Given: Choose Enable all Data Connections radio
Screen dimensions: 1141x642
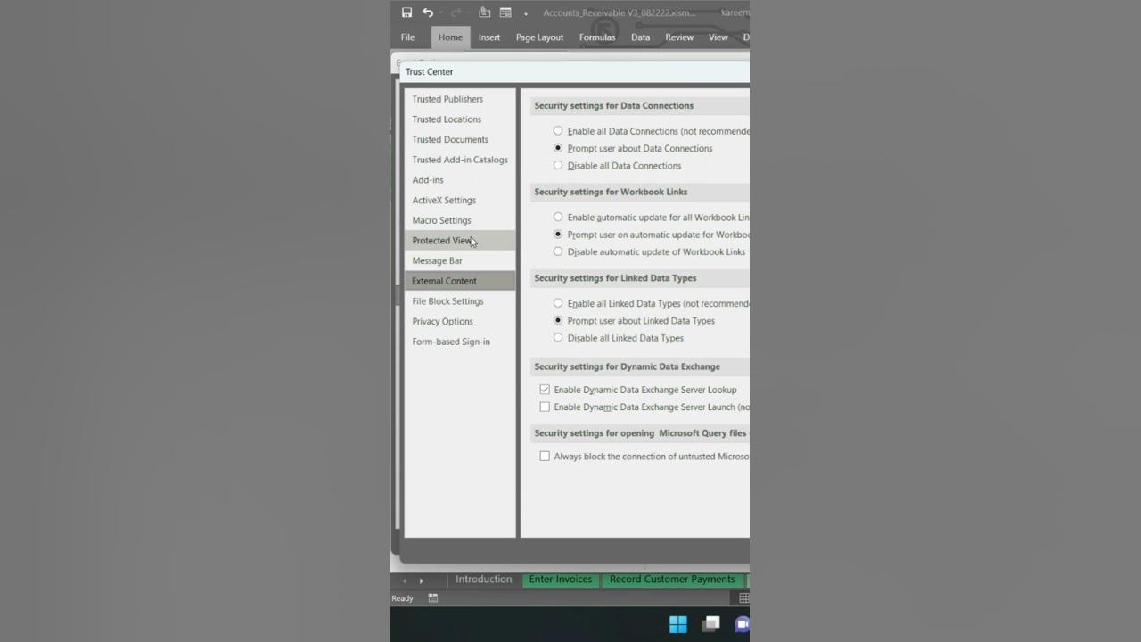Looking at the screenshot, I should point(558,131).
